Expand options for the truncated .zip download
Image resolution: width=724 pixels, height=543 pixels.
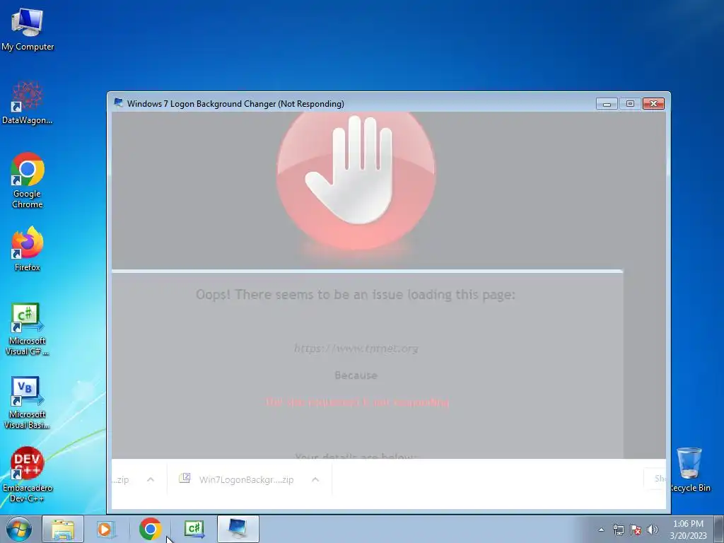(x=151, y=480)
